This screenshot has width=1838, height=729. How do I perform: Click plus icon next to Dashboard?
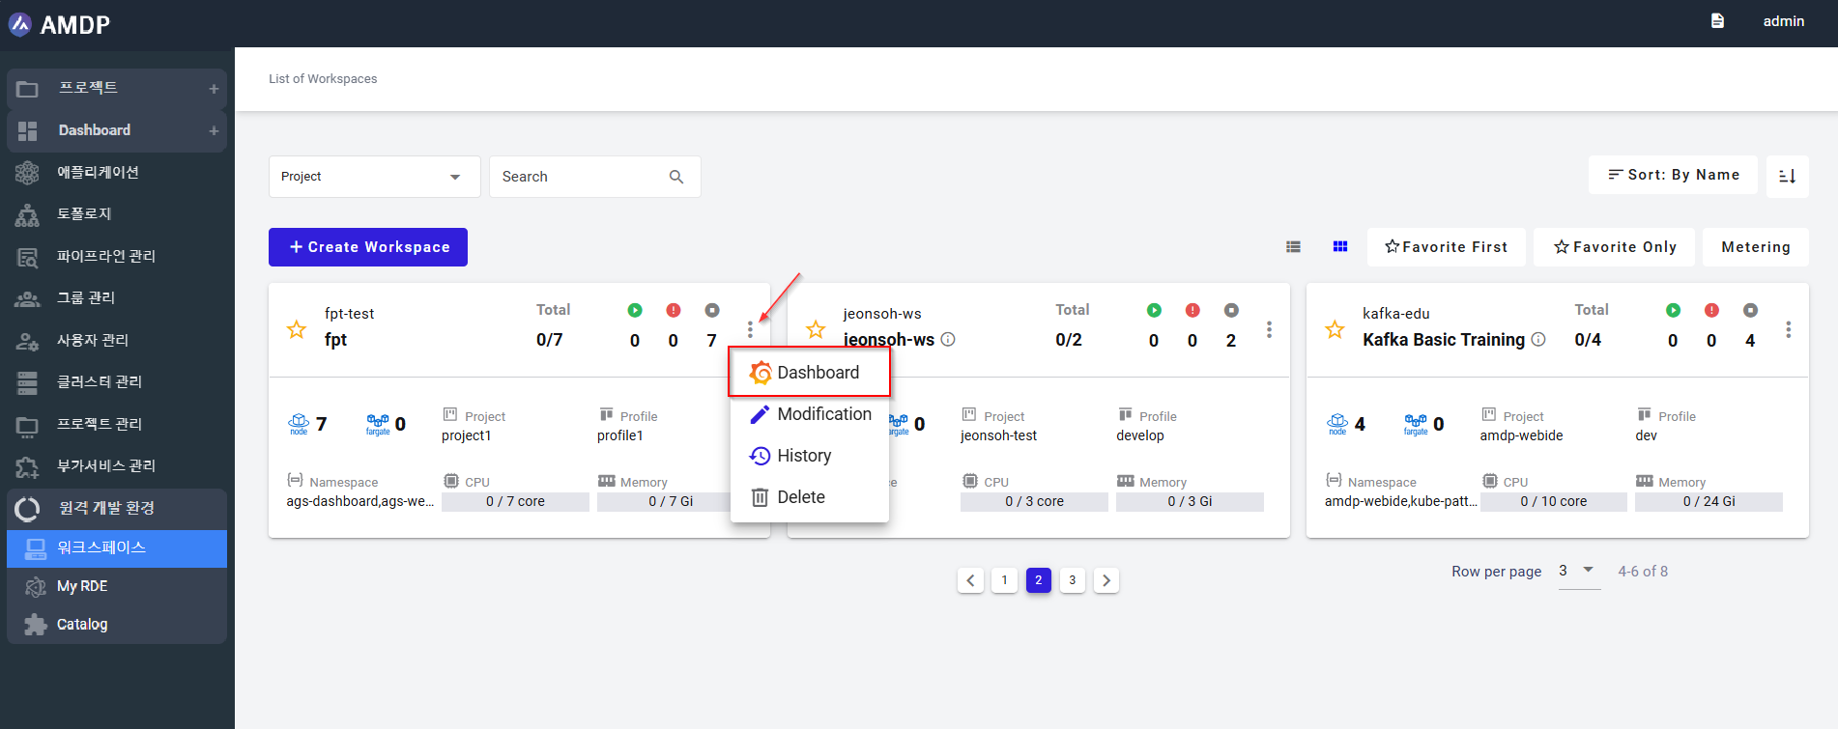coord(214,130)
